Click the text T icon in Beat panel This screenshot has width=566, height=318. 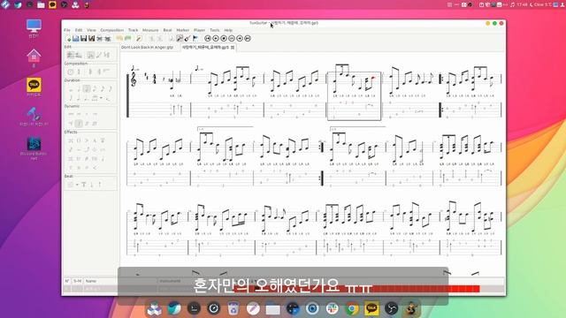click(x=84, y=185)
